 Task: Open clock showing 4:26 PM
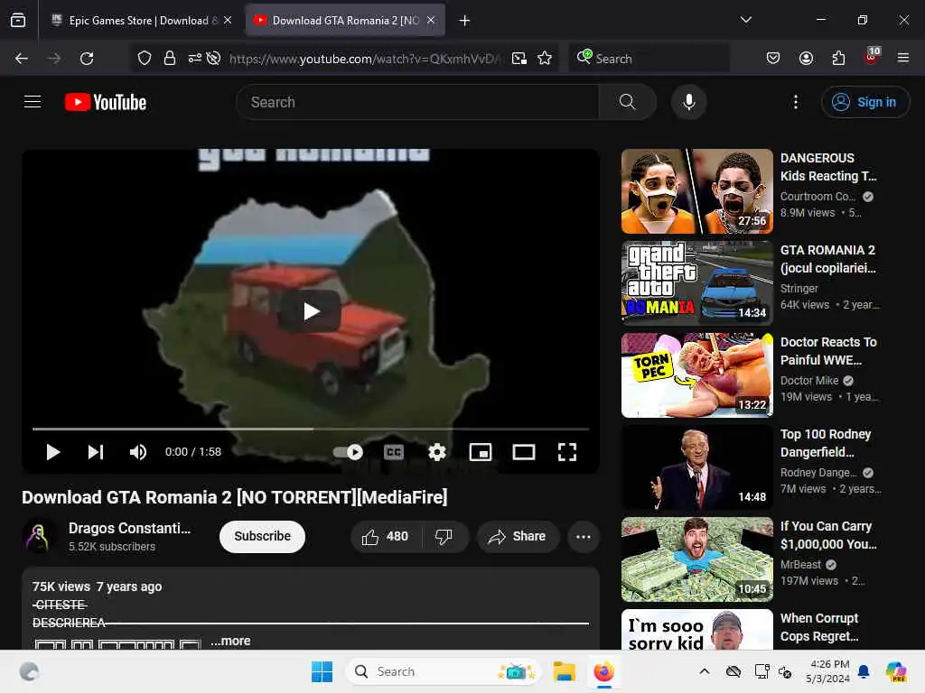pyautogui.click(x=827, y=671)
